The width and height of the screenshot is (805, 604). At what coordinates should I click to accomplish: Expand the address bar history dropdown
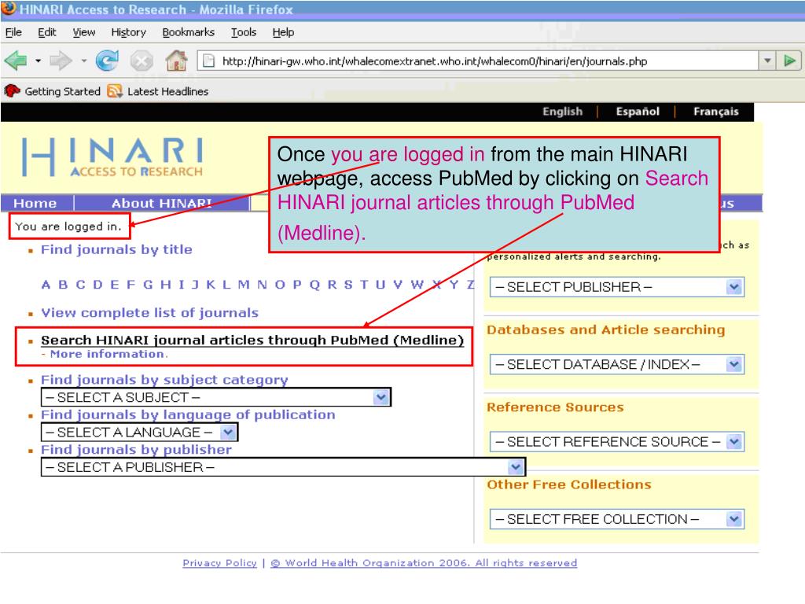(767, 61)
